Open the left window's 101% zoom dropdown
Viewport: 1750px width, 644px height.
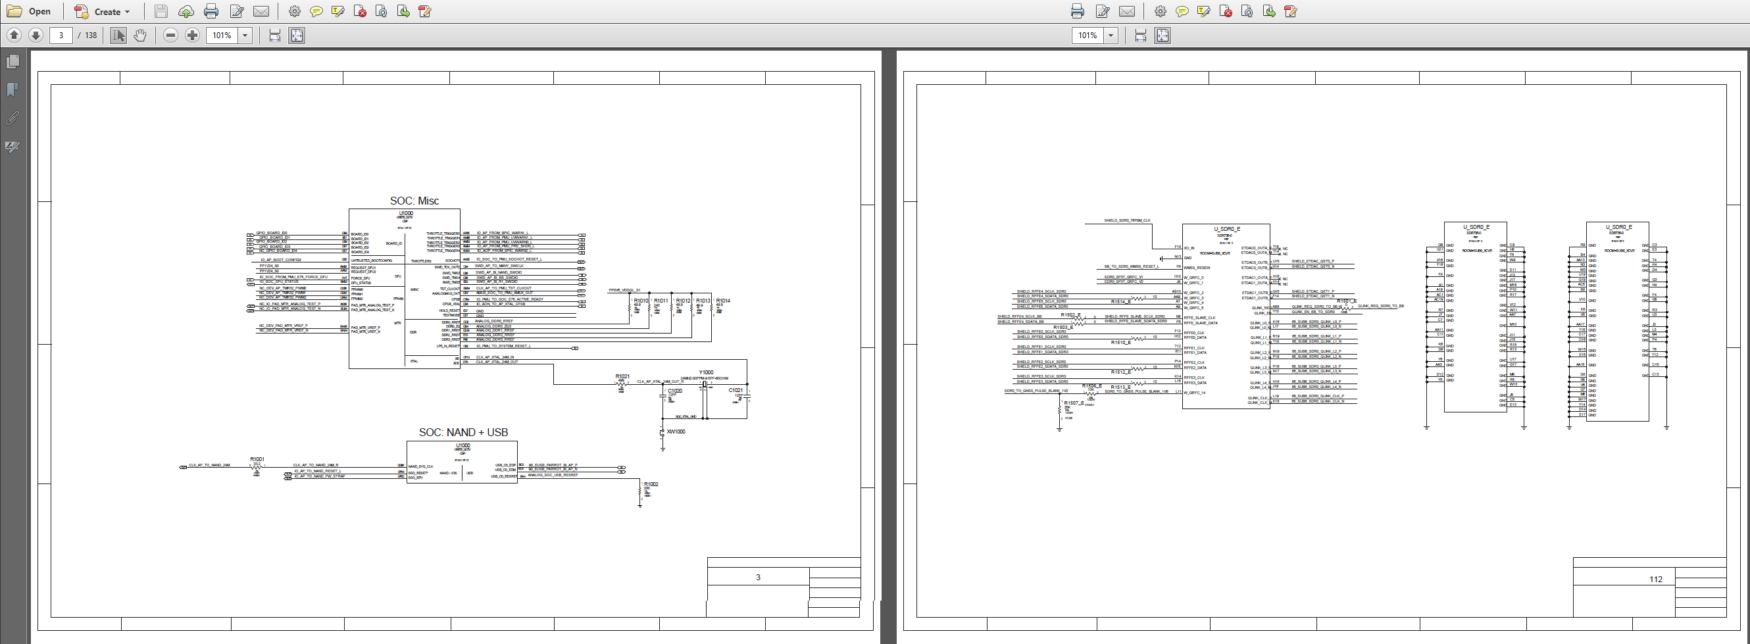tap(245, 36)
